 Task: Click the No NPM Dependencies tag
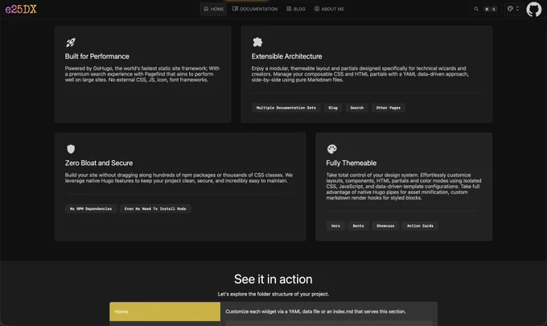pos(91,208)
